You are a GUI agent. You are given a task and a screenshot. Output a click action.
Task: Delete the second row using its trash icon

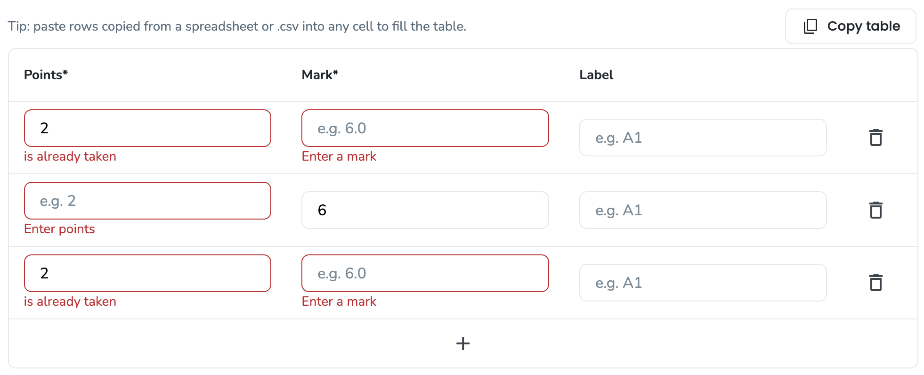(x=875, y=210)
